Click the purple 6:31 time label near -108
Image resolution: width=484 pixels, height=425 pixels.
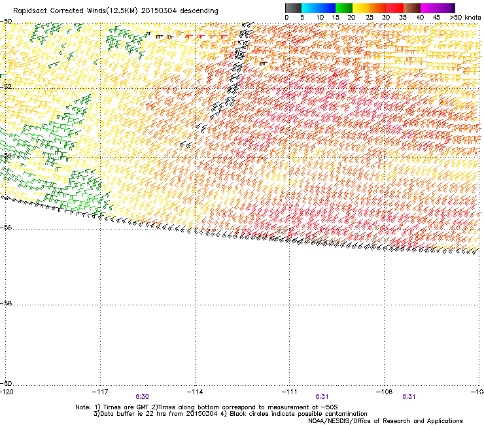point(409,397)
